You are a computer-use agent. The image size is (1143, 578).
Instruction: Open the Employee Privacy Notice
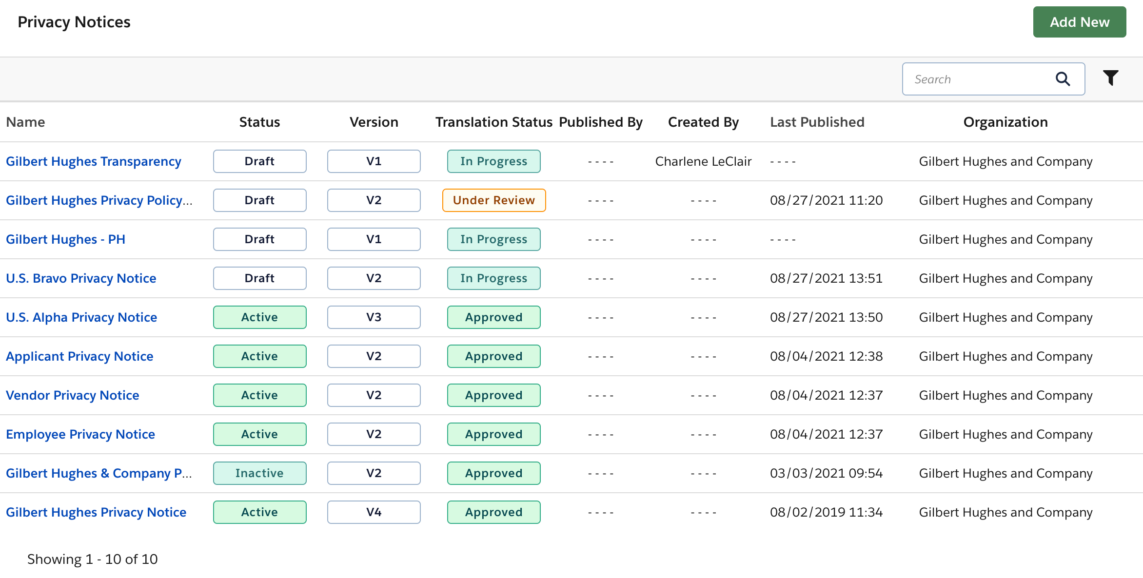click(80, 434)
